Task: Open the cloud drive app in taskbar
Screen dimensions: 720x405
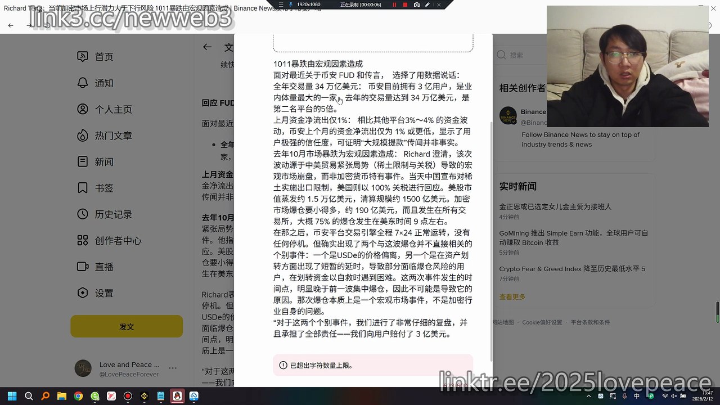Action: pyautogui.click(x=194, y=397)
